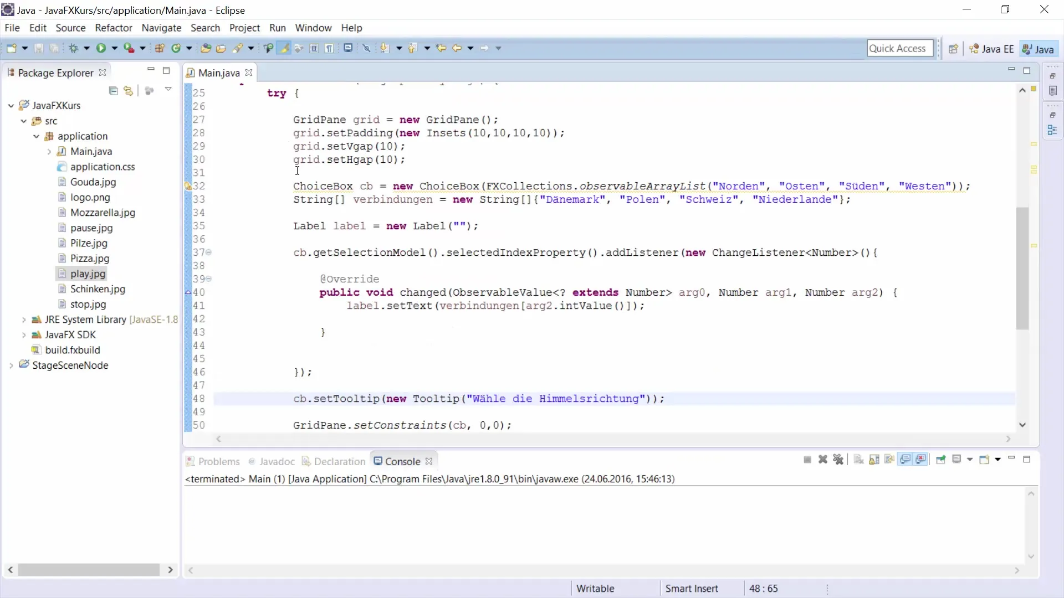Open the Refactor menu
The height and width of the screenshot is (598, 1064).
[x=114, y=28]
